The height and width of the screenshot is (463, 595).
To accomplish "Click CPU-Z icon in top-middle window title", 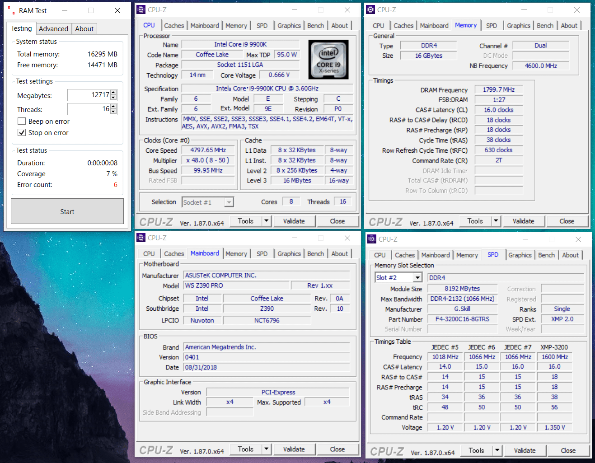I will pyautogui.click(x=141, y=10).
